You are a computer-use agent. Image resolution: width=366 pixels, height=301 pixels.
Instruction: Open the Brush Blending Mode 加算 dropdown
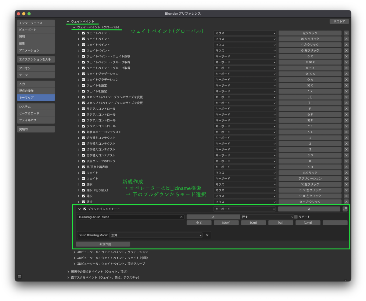click(156, 235)
